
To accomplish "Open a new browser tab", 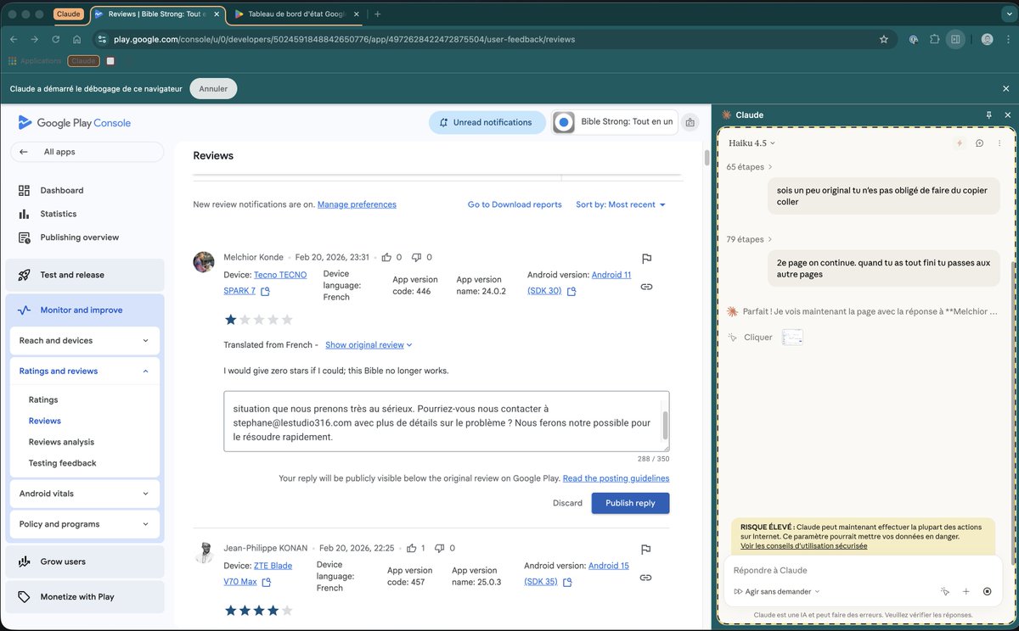I will pos(377,14).
